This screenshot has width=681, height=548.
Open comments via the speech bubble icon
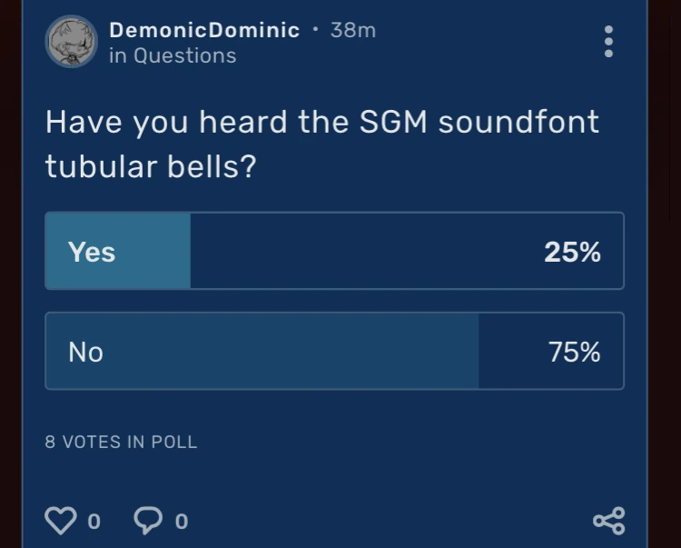(x=148, y=520)
